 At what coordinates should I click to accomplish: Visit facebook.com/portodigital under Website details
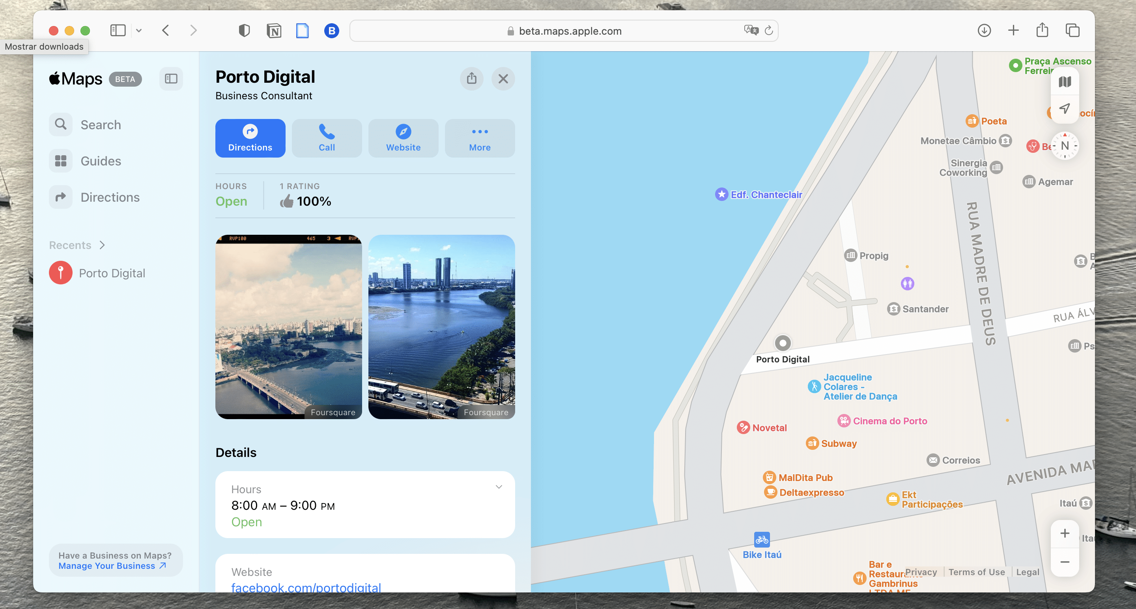pos(305,587)
